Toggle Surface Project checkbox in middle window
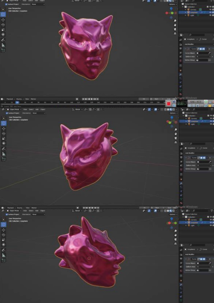The height and width of the screenshot is (303, 214). click(7, 113)
